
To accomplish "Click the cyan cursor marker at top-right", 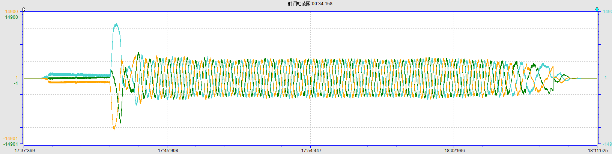I will pos(597,9).
